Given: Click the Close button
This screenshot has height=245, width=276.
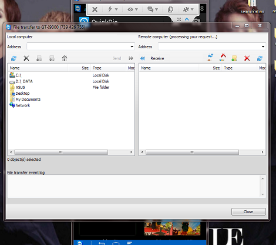Looking at the screenshot, I should click(x=248, y=211).
